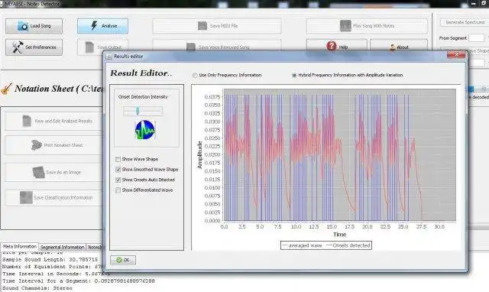Click the Play Song With Notes icon
Image resolution: width=489 pixels, height=292 pixels.
coord(345,26)
